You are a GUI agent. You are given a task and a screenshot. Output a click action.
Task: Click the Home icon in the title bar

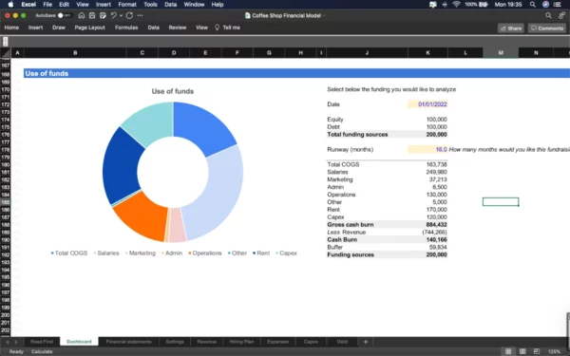[x=82, y=15]
